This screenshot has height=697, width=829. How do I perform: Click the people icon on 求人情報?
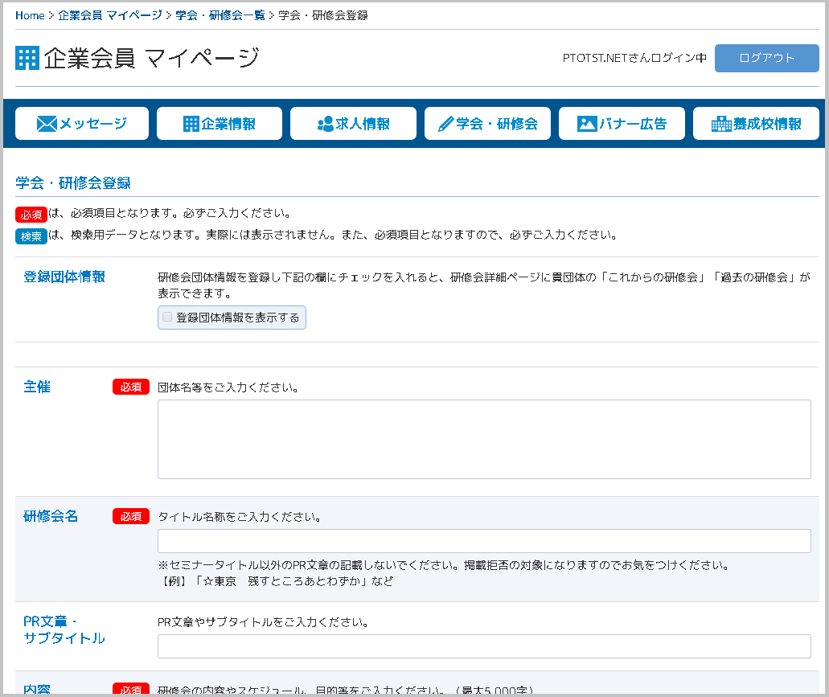pyautogui.click(x=325, y=124)
